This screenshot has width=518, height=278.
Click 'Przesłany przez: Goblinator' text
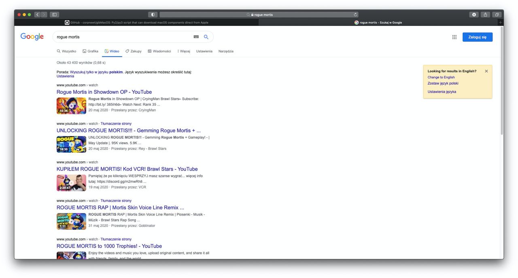pos(133,226)
